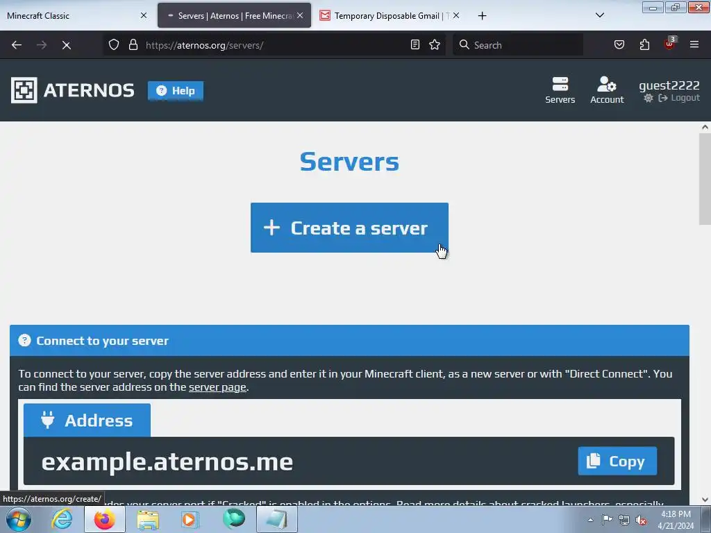Click the muted volume tray icon

pyautogui.click(x=641, y=520)
